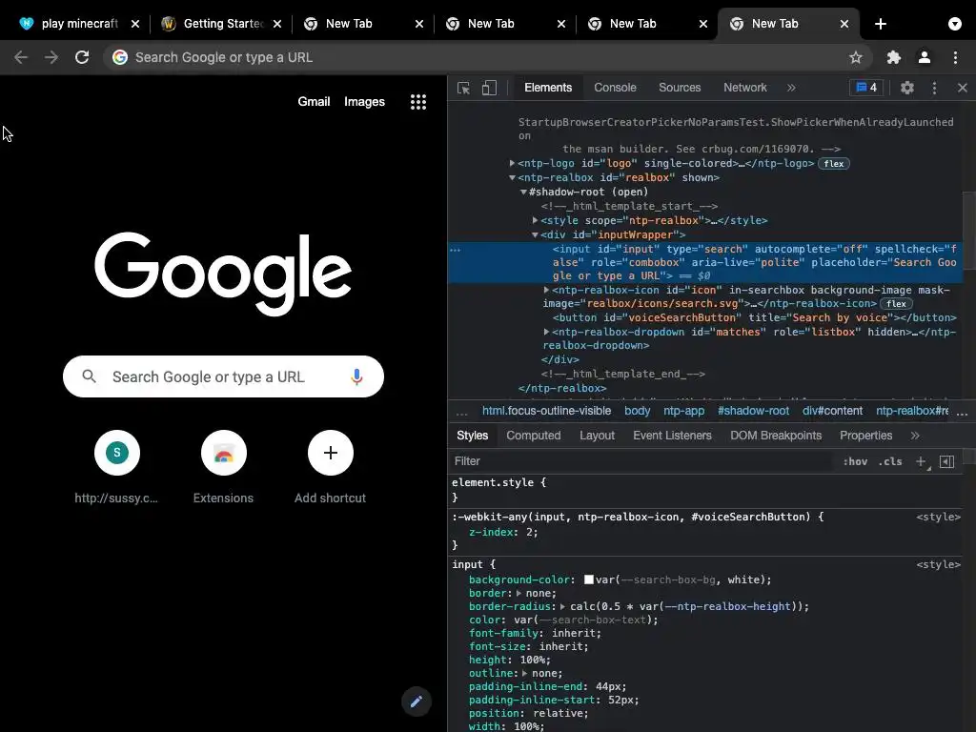Open the profile avatar menu
976x732 pixels.
tap(925, 57)
